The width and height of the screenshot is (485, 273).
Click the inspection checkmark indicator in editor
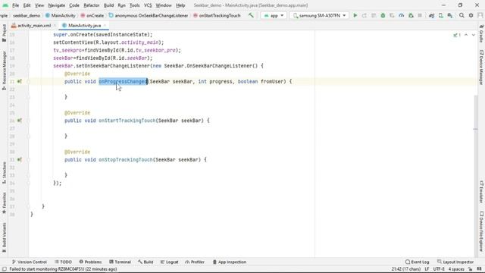457,35
